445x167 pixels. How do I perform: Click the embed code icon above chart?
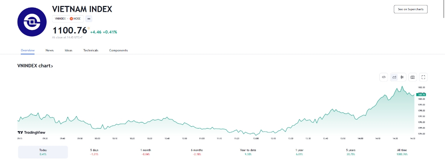(x=384, y=77)
